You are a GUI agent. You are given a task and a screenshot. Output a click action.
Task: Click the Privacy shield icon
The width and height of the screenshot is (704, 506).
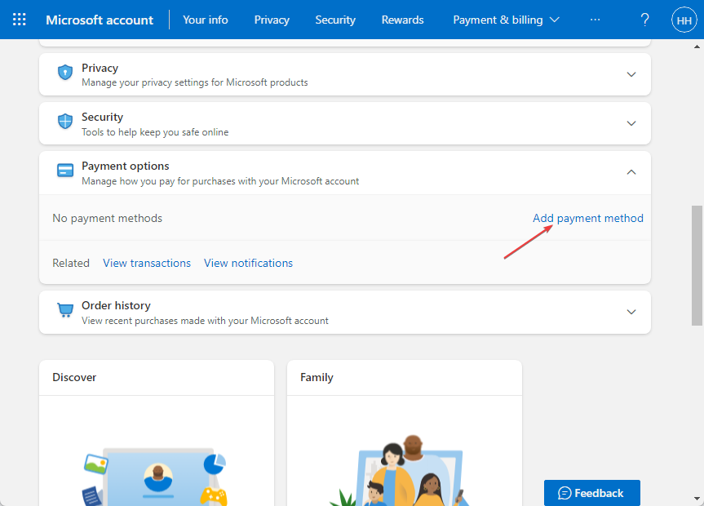pyautogui.click(x=64, y=72)
